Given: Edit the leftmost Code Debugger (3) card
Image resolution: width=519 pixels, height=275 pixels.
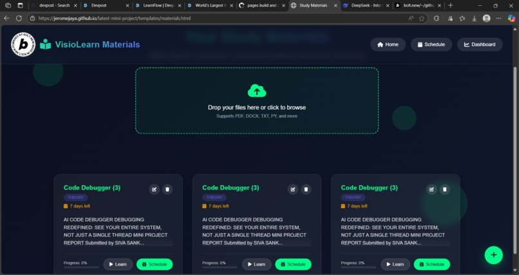Looking at the screenshot, I should click(x=155, y=189).
